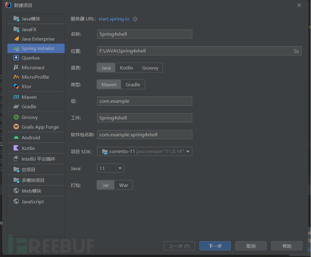Click the Grails App Forge icon
The image size is (311, 257).
tap(16, 127)
